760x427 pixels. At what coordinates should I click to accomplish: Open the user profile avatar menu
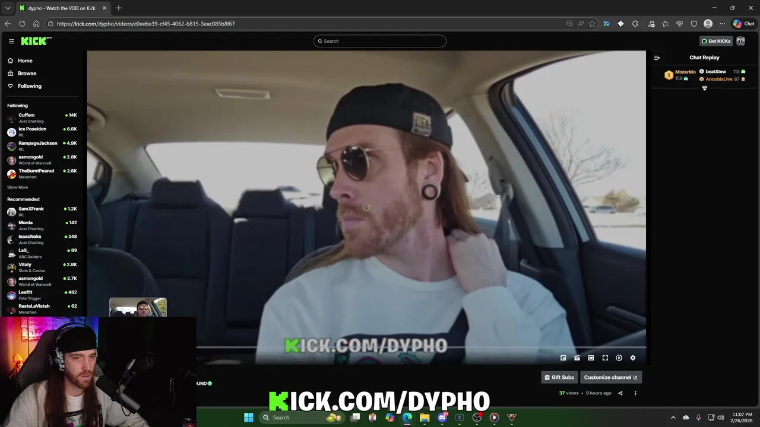[740, 41]
